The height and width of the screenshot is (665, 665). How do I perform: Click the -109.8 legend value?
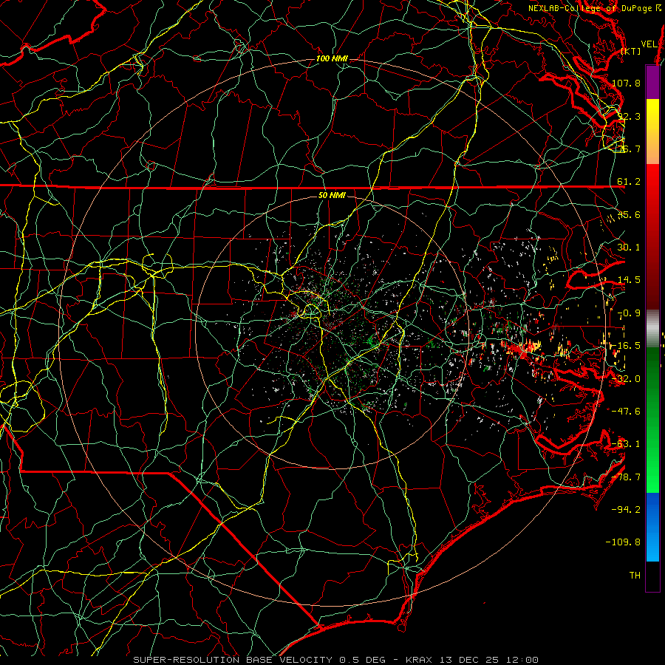(624, 542)
